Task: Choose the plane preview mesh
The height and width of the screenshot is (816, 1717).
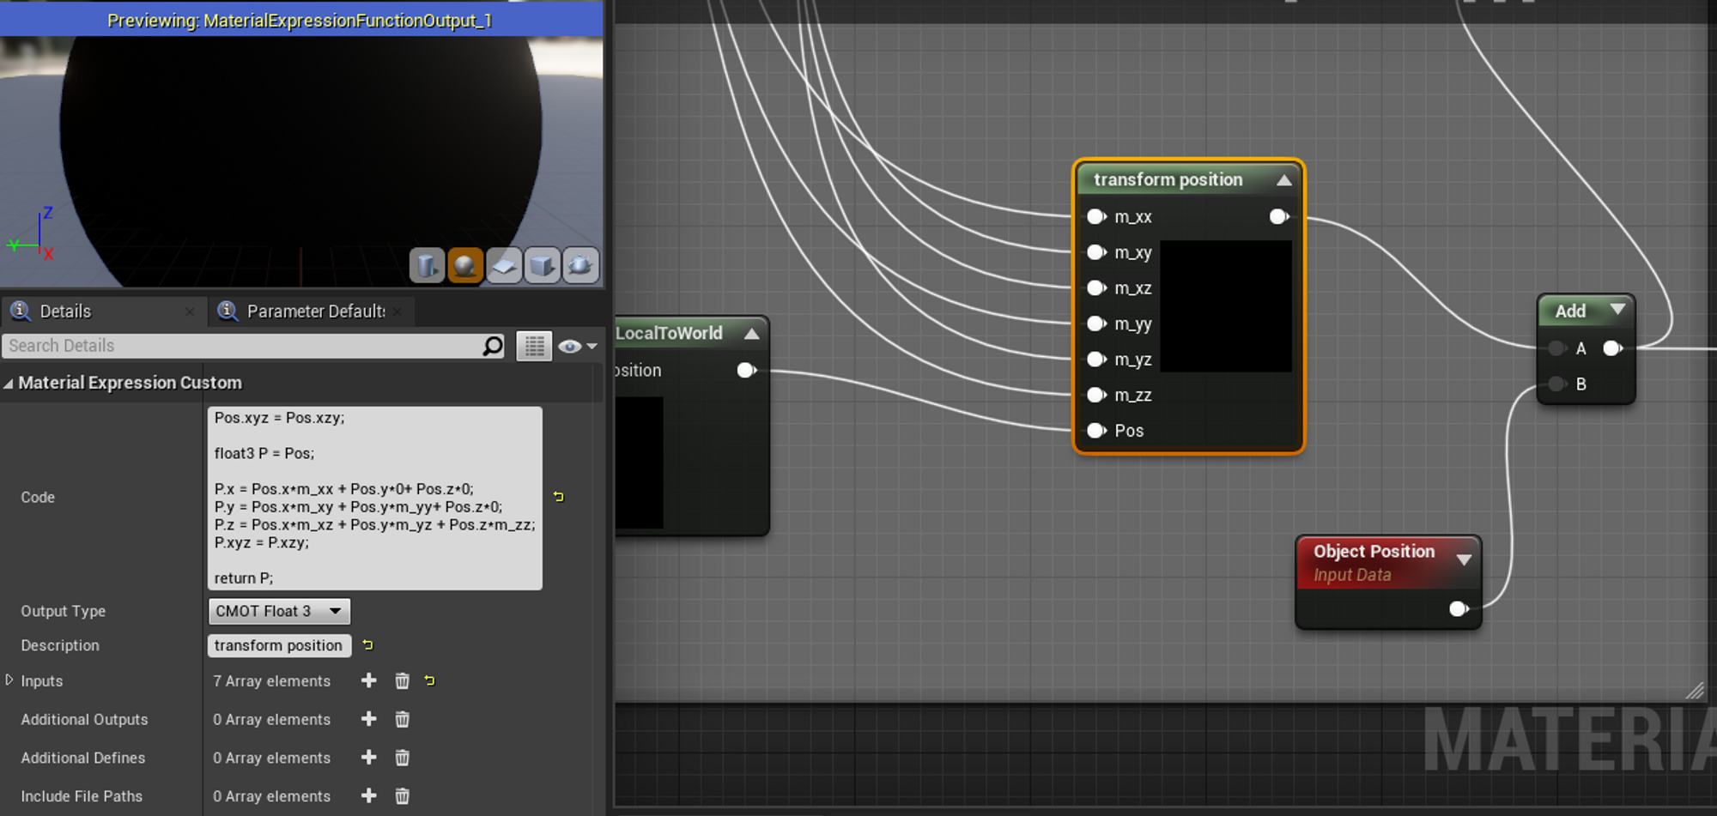Action: [x=504, y=266]
